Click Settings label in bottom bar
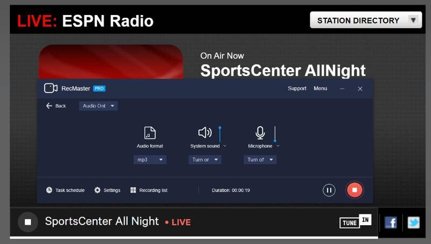Viewport: 431px width, 244px height. point(112,190)
